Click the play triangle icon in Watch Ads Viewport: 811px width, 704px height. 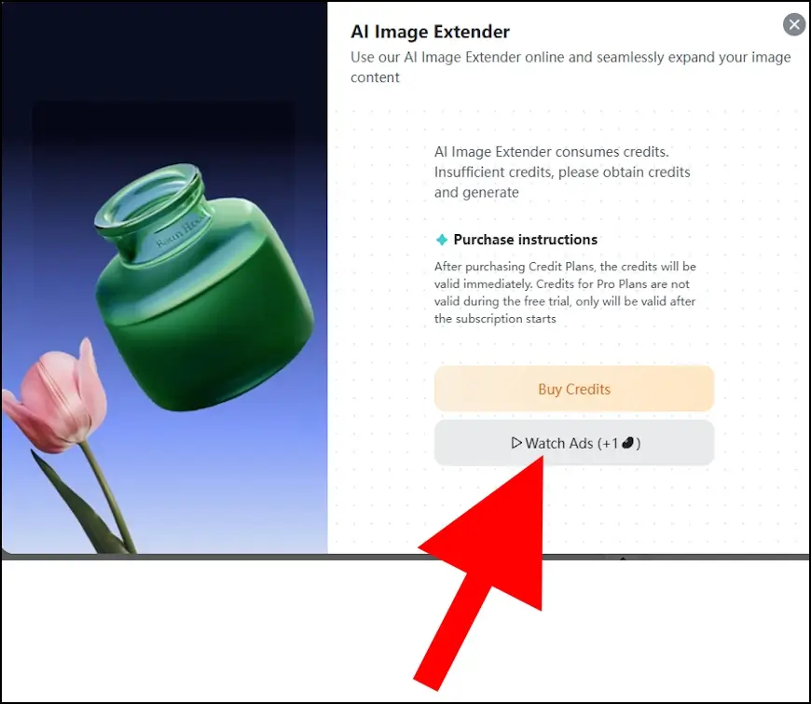click(515, 443)
